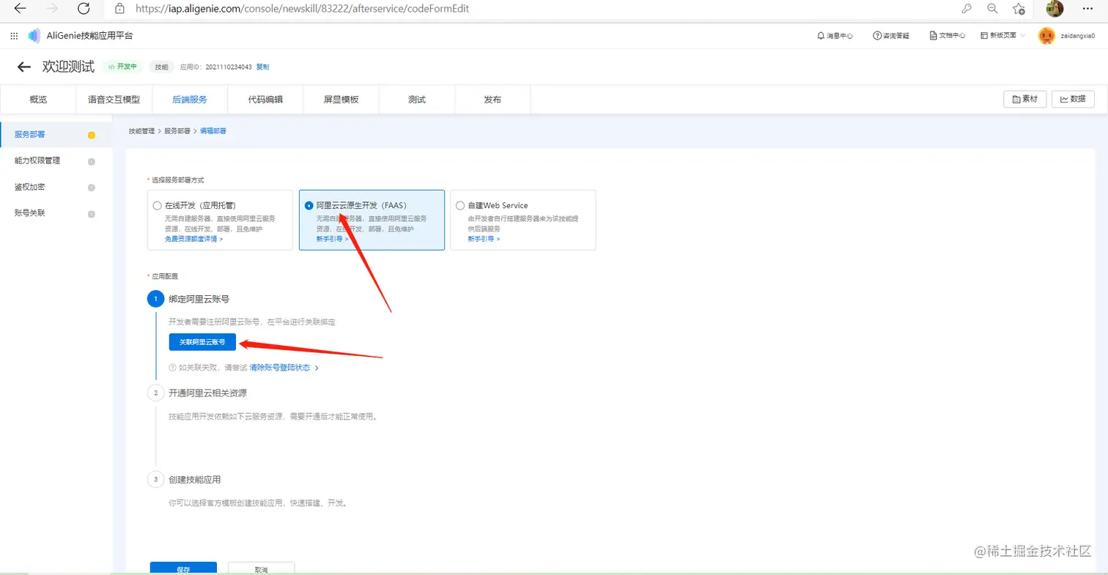Select 鉴权加密 in the sidebar
Screen dimensions: 1108x575
click(56, 188)
